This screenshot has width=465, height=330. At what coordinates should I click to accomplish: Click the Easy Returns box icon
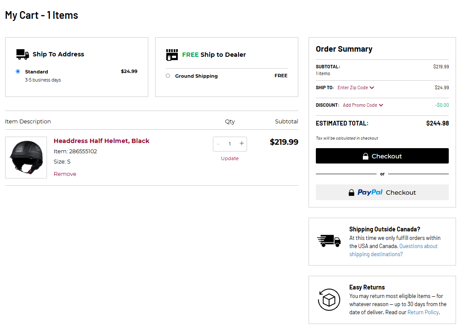pos(329,300)
